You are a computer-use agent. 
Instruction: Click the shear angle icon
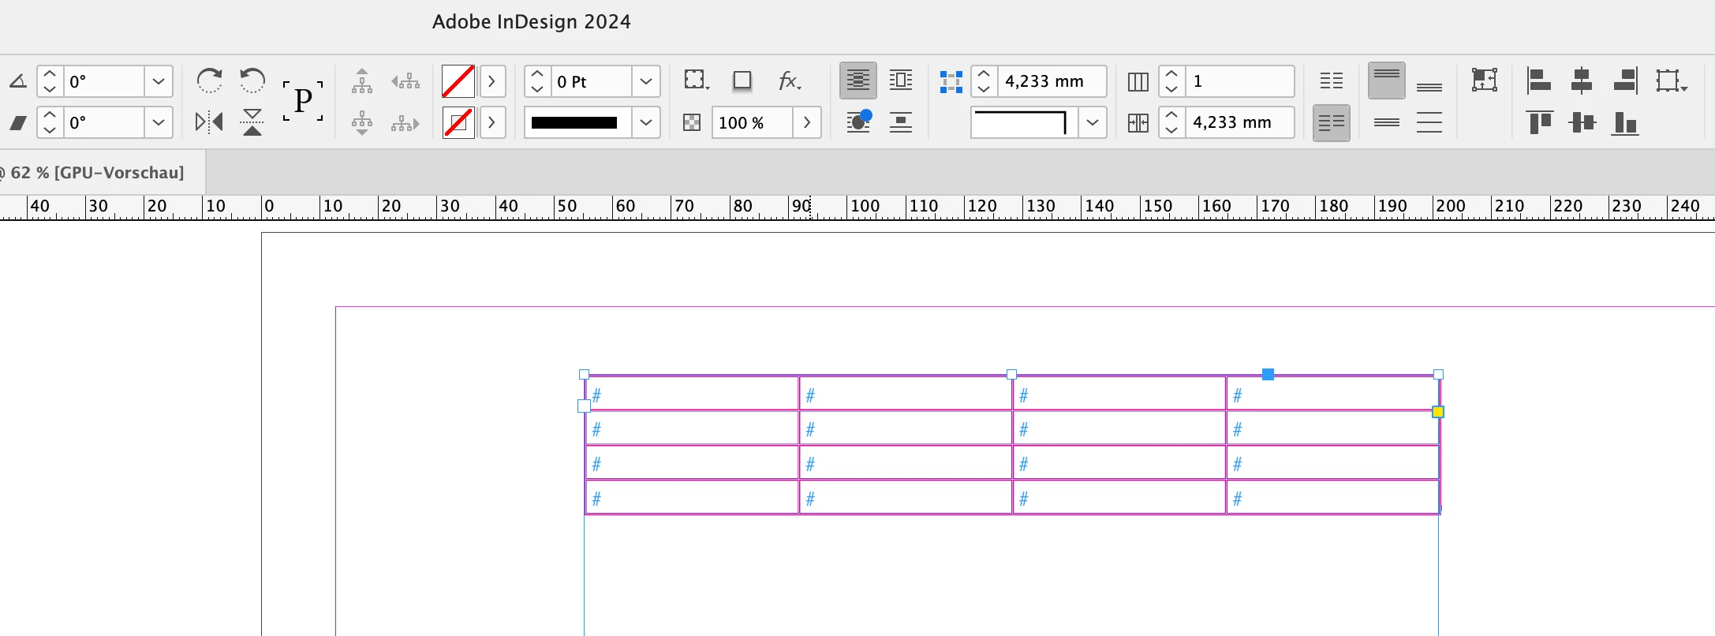18,123
